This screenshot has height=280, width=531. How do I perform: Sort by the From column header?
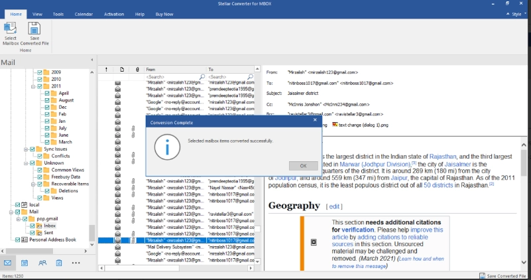(175, 69)
